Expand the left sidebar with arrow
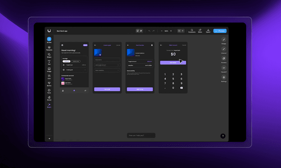The image size is (281, 168). (49, 139)
